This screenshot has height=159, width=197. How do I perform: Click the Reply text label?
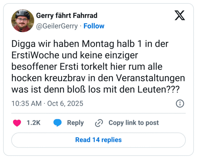click(x=75, y=123)
